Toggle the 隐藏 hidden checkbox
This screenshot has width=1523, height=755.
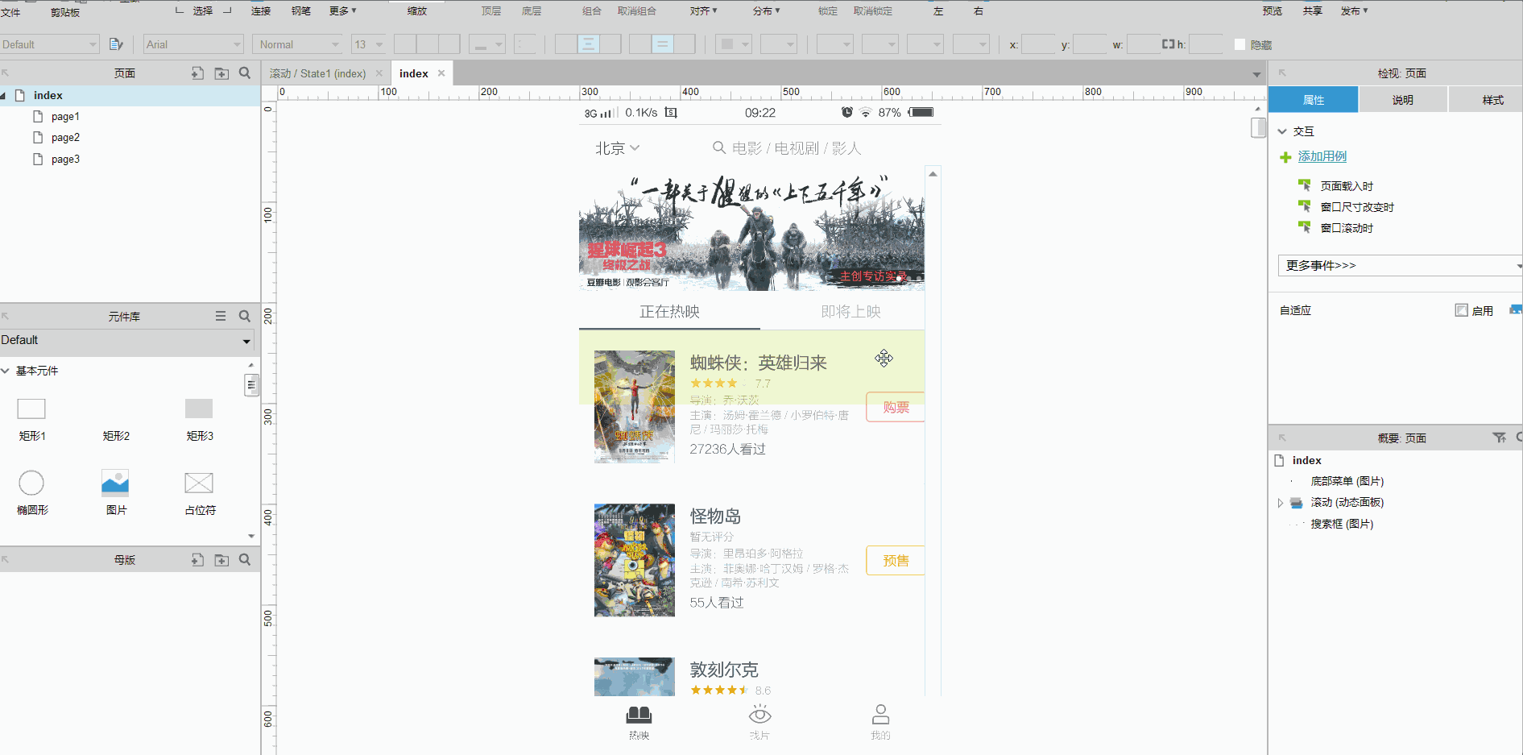click(1240, 44)
